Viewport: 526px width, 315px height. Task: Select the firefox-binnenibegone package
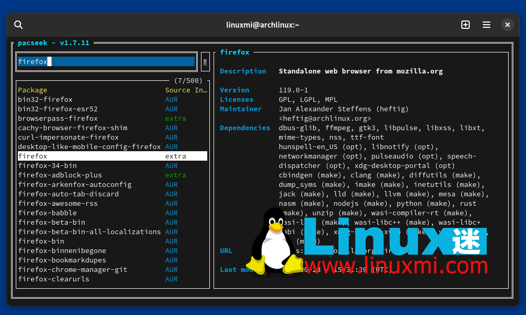pos(113,251)
